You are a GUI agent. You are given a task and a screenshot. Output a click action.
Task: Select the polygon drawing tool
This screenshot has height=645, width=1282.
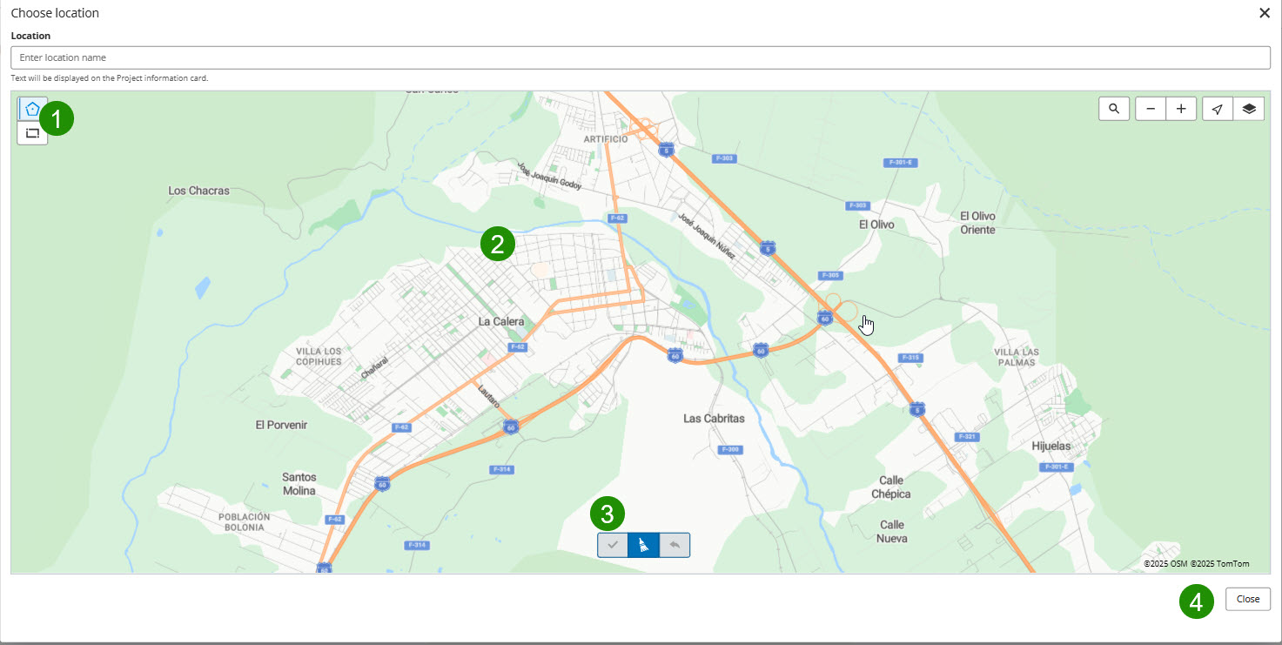point(32,110)
